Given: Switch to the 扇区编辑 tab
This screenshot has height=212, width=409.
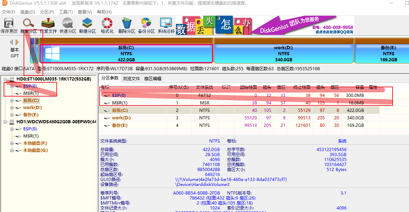Looking at the screenshot, I should [x=153, y=79].
